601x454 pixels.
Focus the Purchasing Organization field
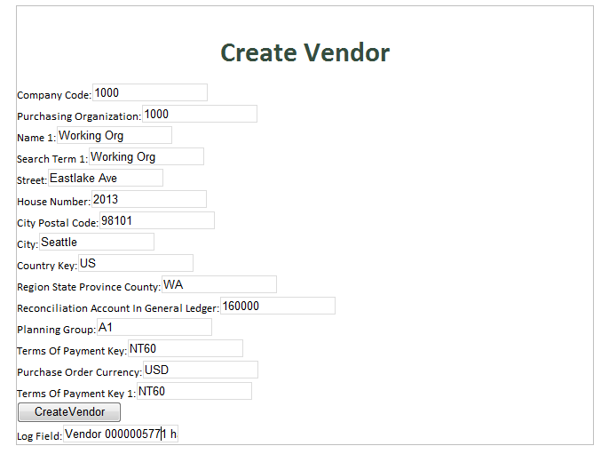click(x=199, y=114)
